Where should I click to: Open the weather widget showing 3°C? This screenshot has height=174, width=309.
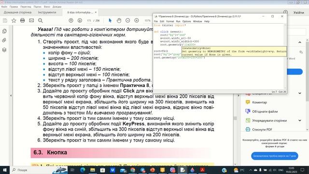239,170
